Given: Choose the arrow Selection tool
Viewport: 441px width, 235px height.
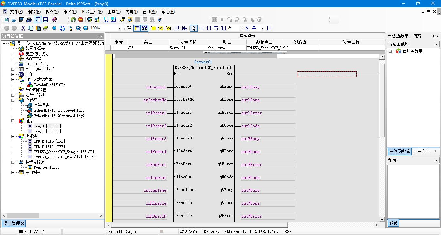Looking at the screenshot, I should pos(193,28).
